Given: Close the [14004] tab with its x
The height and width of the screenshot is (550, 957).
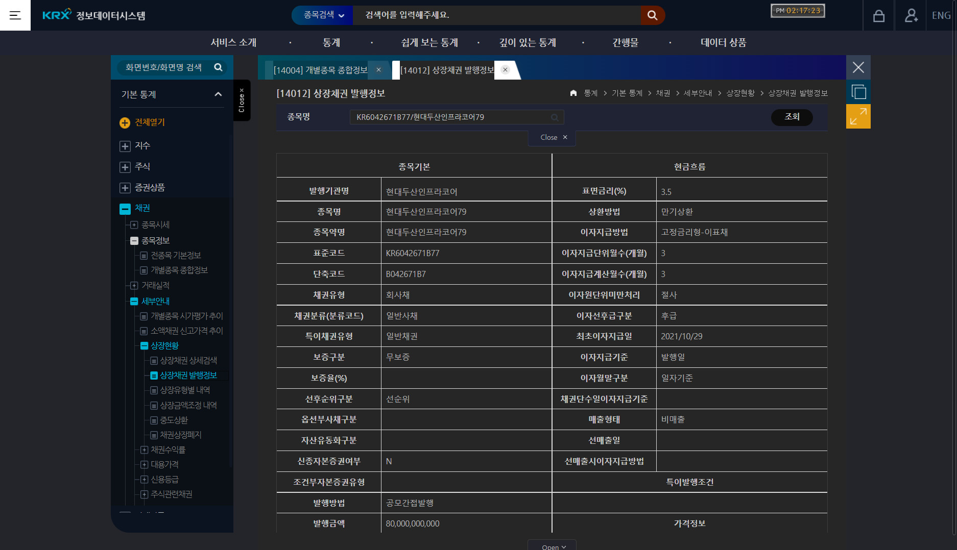Looking at the screenshot, I should tap(378, 70).
